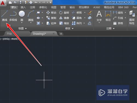Select the 直线 (Line) tool

point(5,16)
